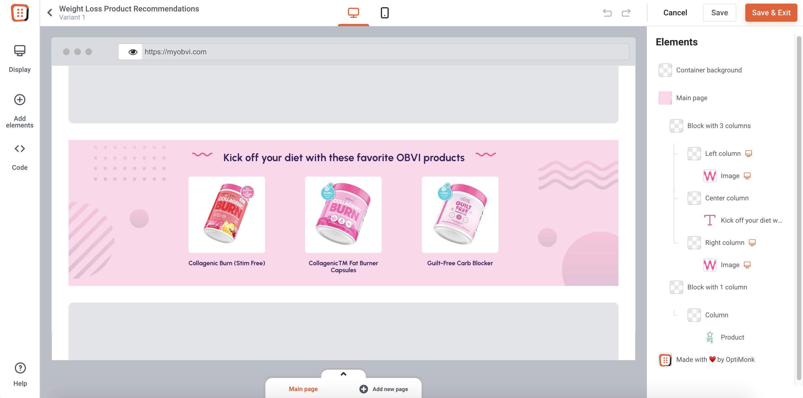Open the Code editor icon

coord(20,149)
